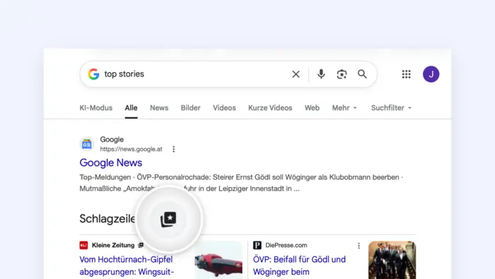Clear the search query with the X icon
This screenshot has height=279, width=495.
[296, 74]
